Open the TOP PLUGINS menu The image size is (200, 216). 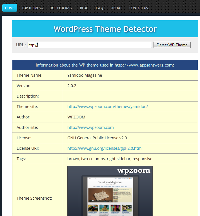(x=61, y=8)
